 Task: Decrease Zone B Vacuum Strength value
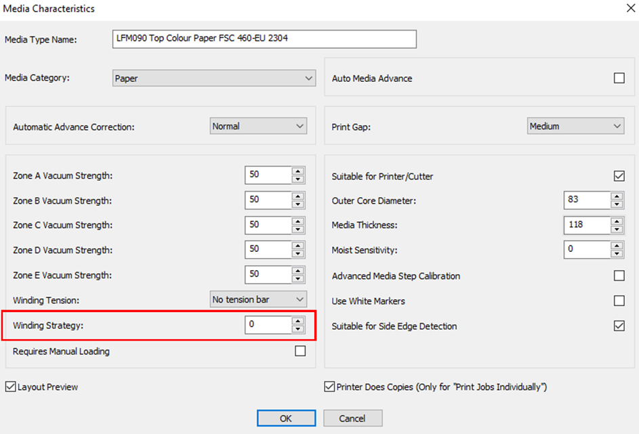coord(298,204)
